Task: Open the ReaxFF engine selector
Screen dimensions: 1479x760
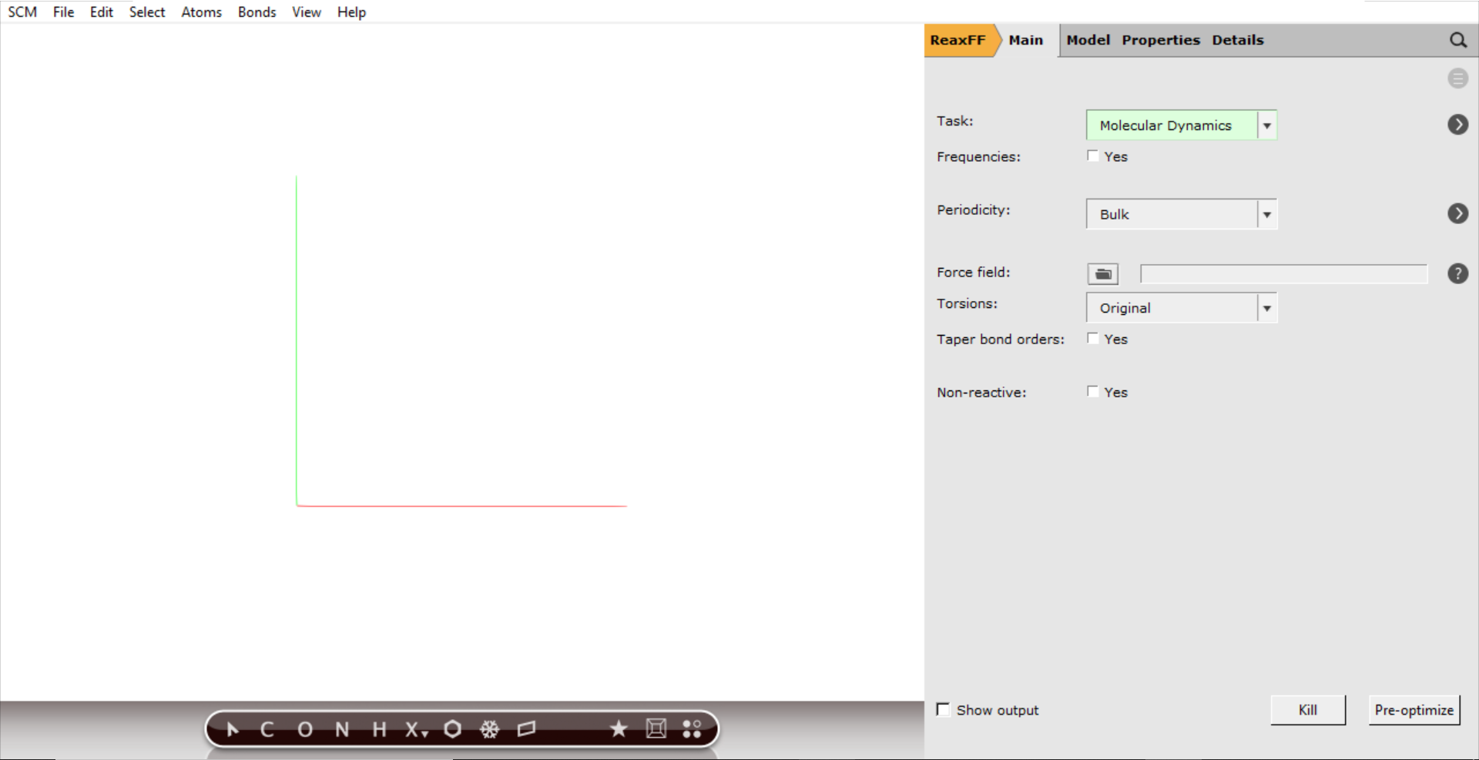Action: coord(958,40)
